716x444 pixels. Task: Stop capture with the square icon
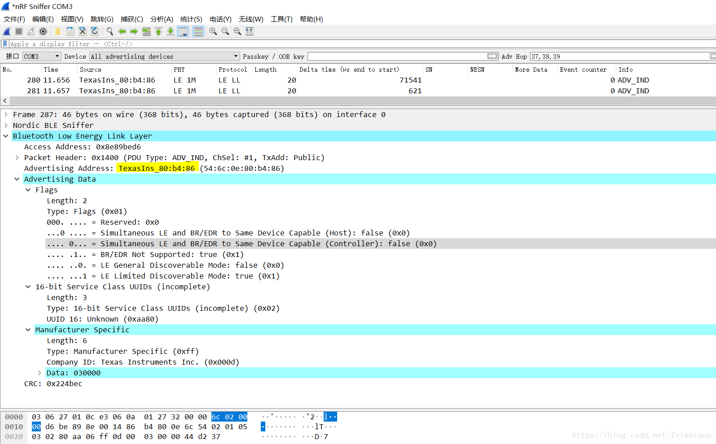pos(19,31)
